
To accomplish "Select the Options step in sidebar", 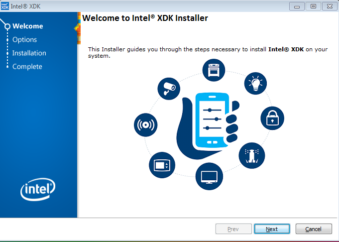I will 25,39.
